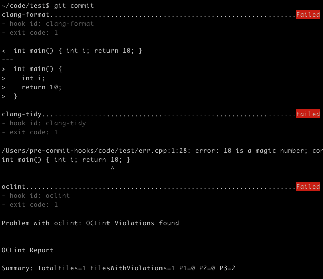This screenshot has height=279, width=323.
Task: Click the caret marker under the code
Action: point(112,168)
